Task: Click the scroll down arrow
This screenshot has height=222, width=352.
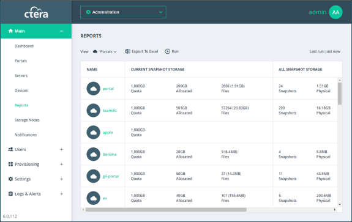Action: [340, 204]
